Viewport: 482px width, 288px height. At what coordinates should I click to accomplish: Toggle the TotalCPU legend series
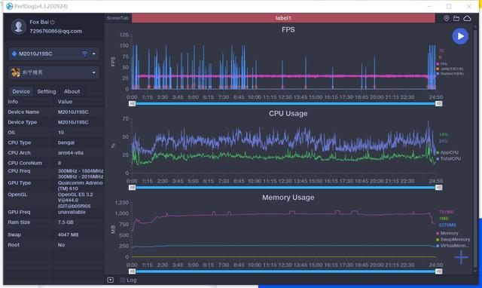tap(449, 159)
